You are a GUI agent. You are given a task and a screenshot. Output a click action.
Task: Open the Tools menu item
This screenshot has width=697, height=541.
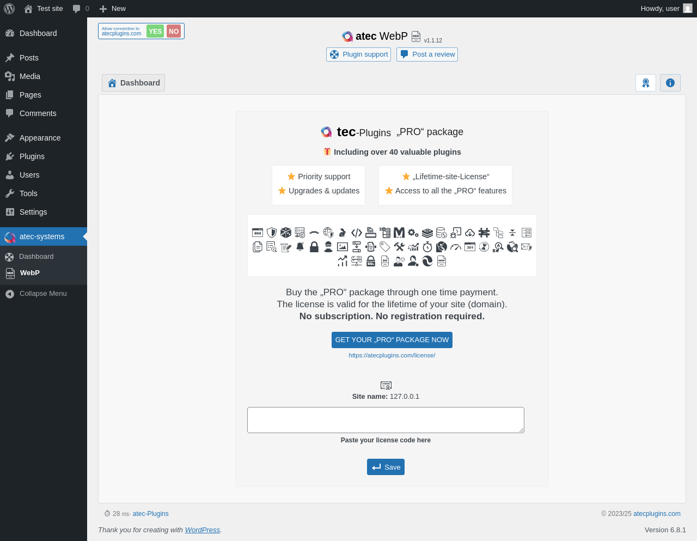tap(44, 193)
